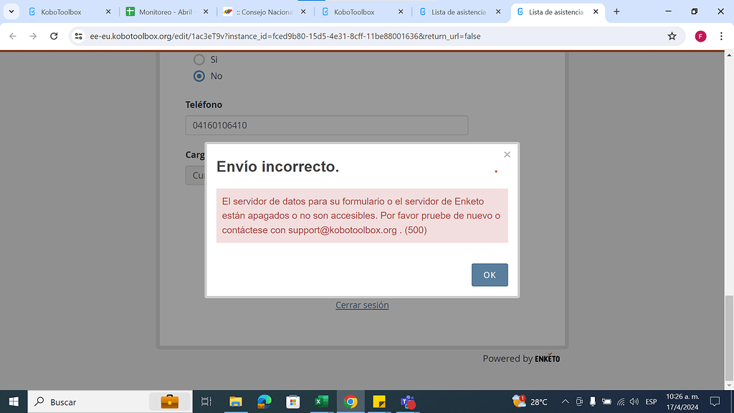Image resolution: width=734 pixels, height=413 pixels.
Task: Click the site information icon in address bar
Action: coord(77,36)
